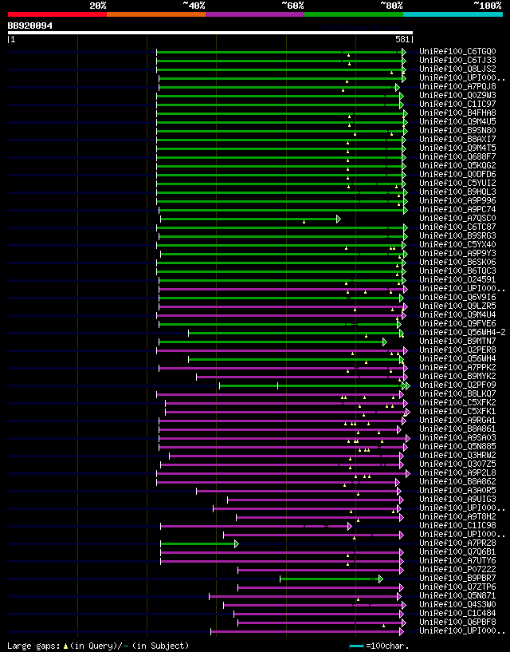
Task: Open hit UniRef100_C6TGQ0
Action: tap(457, 52)
